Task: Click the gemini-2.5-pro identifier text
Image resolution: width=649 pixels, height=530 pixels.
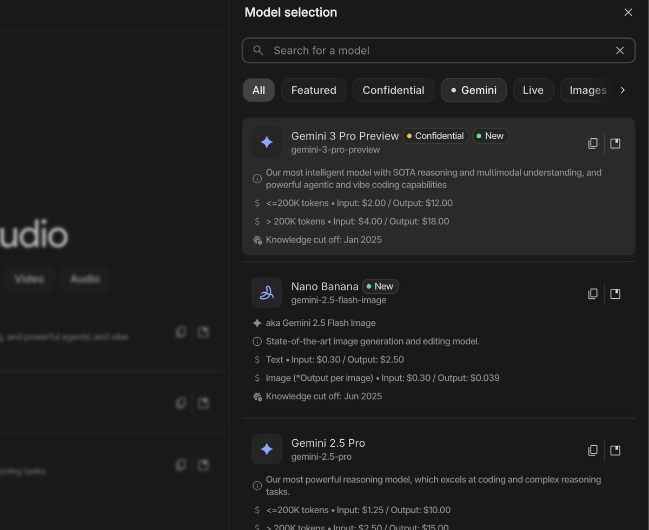Action: (x=322, y=457)
